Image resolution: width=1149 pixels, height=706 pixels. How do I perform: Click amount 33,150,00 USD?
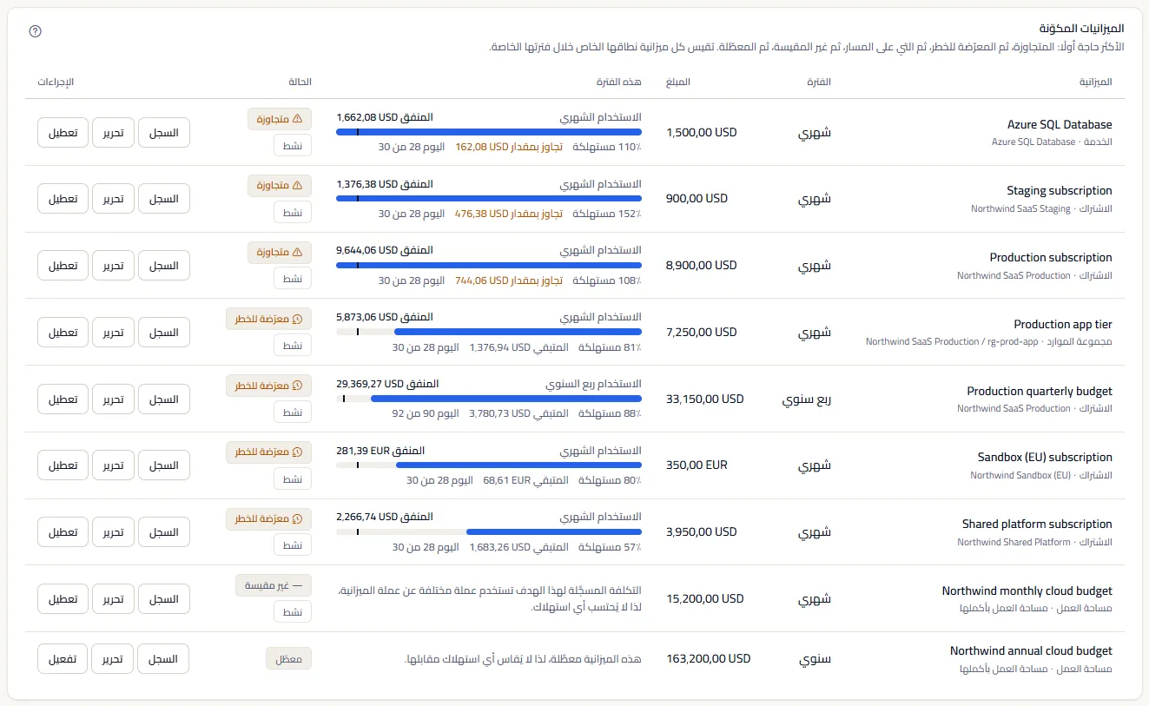705,399
